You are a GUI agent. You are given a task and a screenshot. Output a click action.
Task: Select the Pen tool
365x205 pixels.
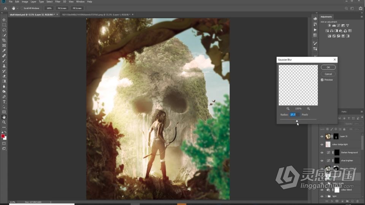pyautogui.click(x=4, y=97)
